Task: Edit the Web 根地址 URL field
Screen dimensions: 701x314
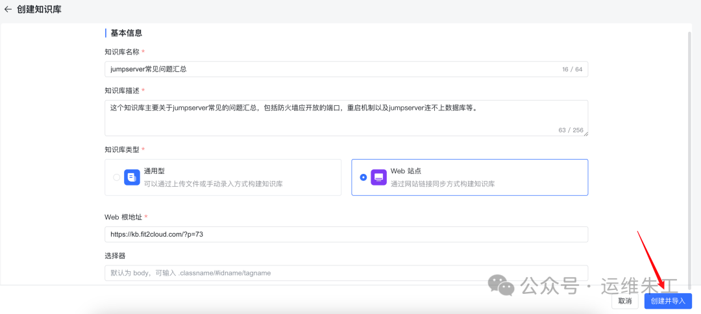Action: (x=347, y=234)
